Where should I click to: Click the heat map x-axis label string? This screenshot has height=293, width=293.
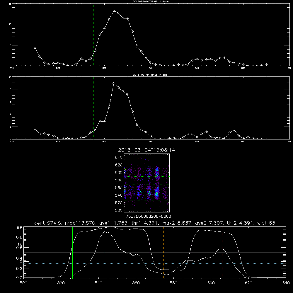tap(148, 217)
